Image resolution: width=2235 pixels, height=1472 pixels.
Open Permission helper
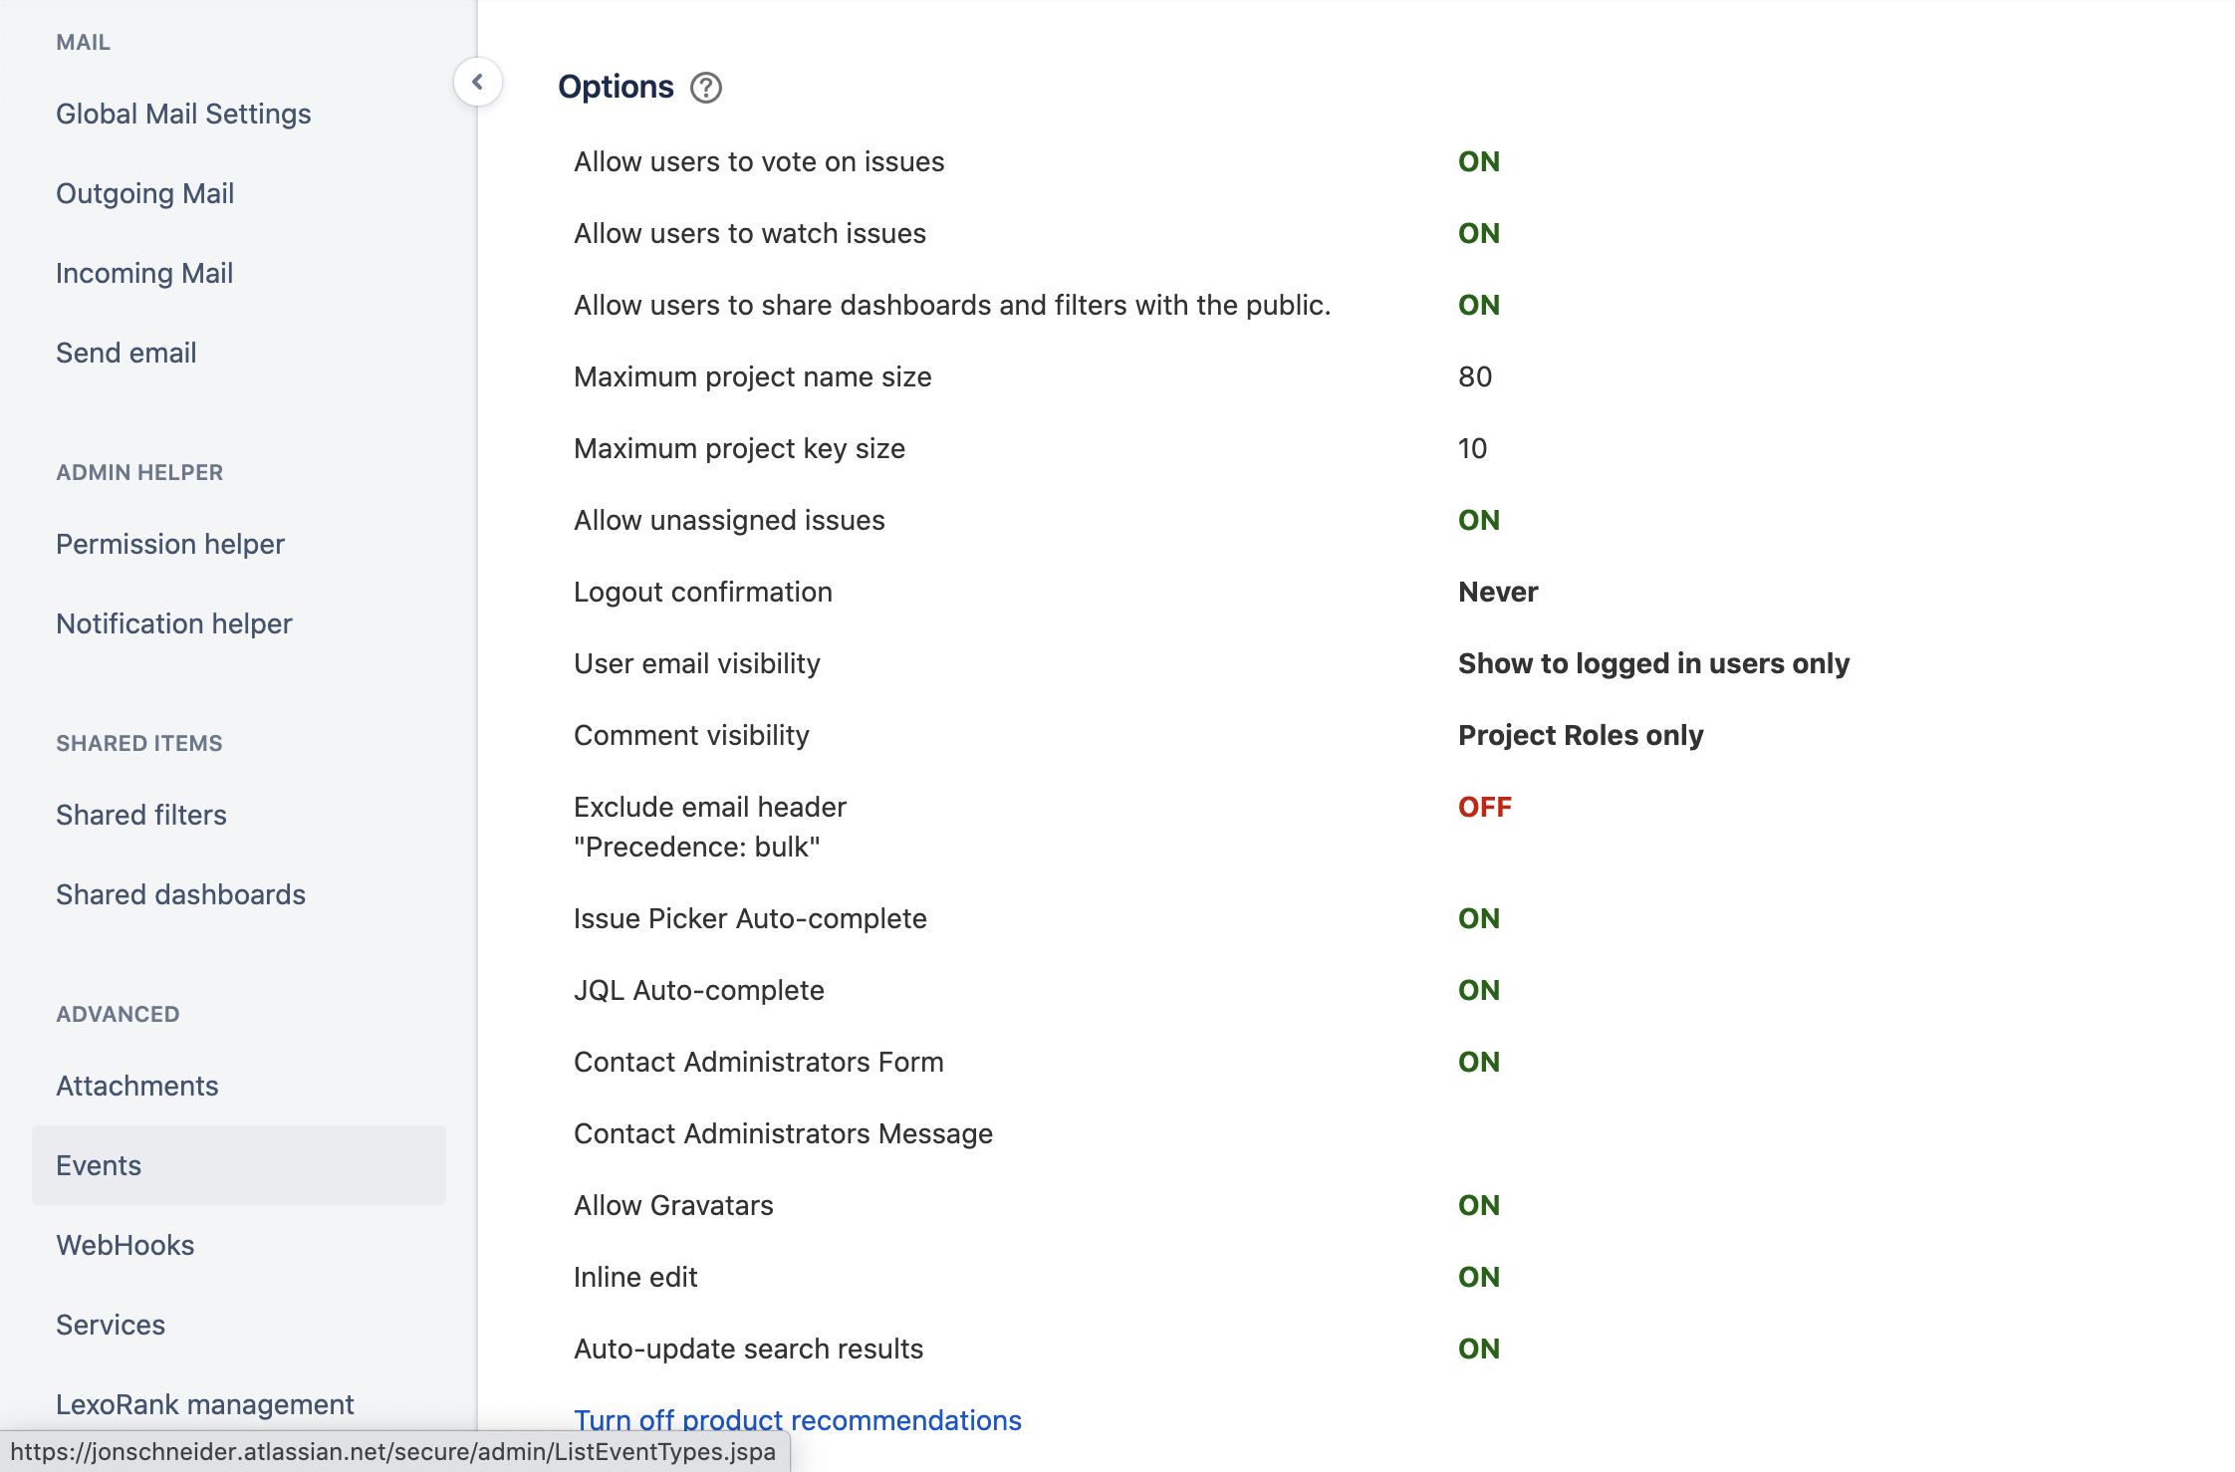[x=170, y=544]
